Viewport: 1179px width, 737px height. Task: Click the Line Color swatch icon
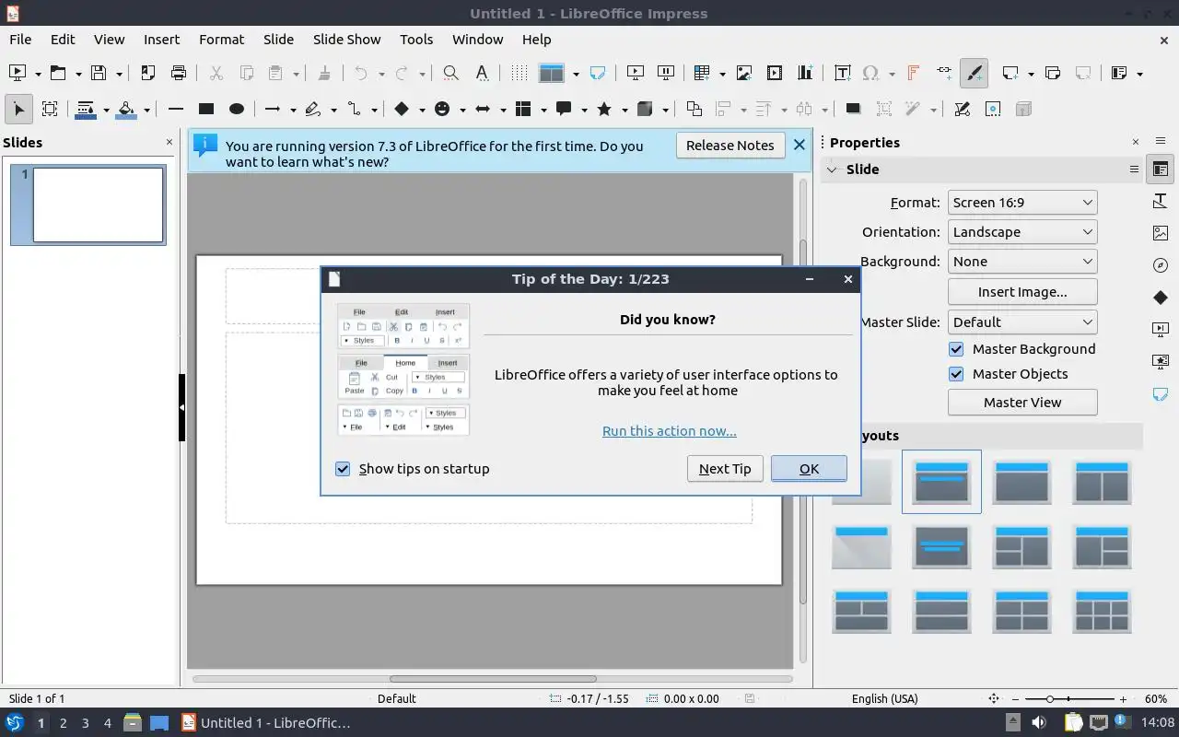click(x=86, y=109)
